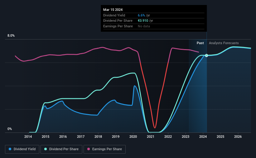Toggle the Dividend Yield legend button

22,149
